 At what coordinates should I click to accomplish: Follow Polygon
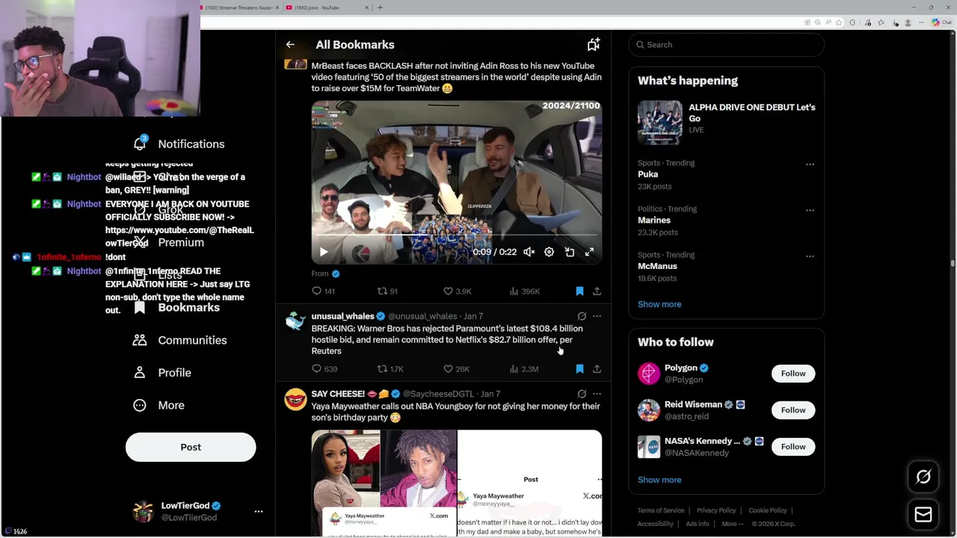pyautogui.click(x=793, y=374)
